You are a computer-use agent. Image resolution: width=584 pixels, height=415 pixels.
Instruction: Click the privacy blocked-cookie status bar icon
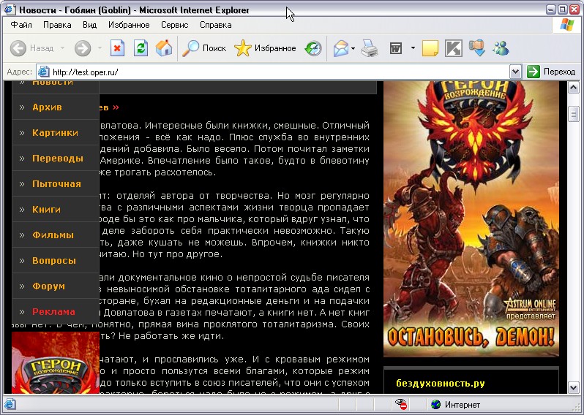pyautogui.click(x=401, y=404)
